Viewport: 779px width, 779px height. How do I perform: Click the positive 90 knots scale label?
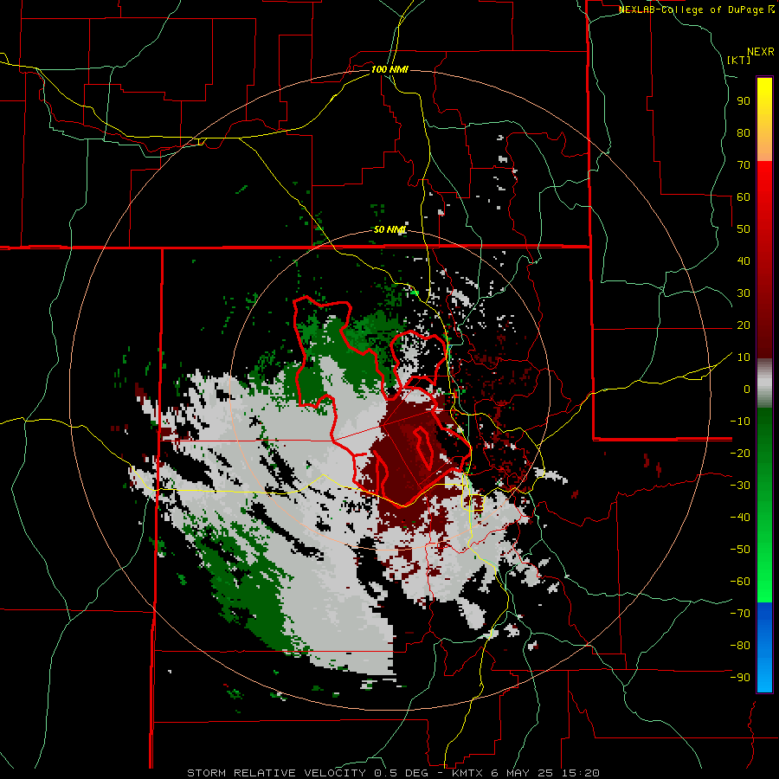(744, 101)
